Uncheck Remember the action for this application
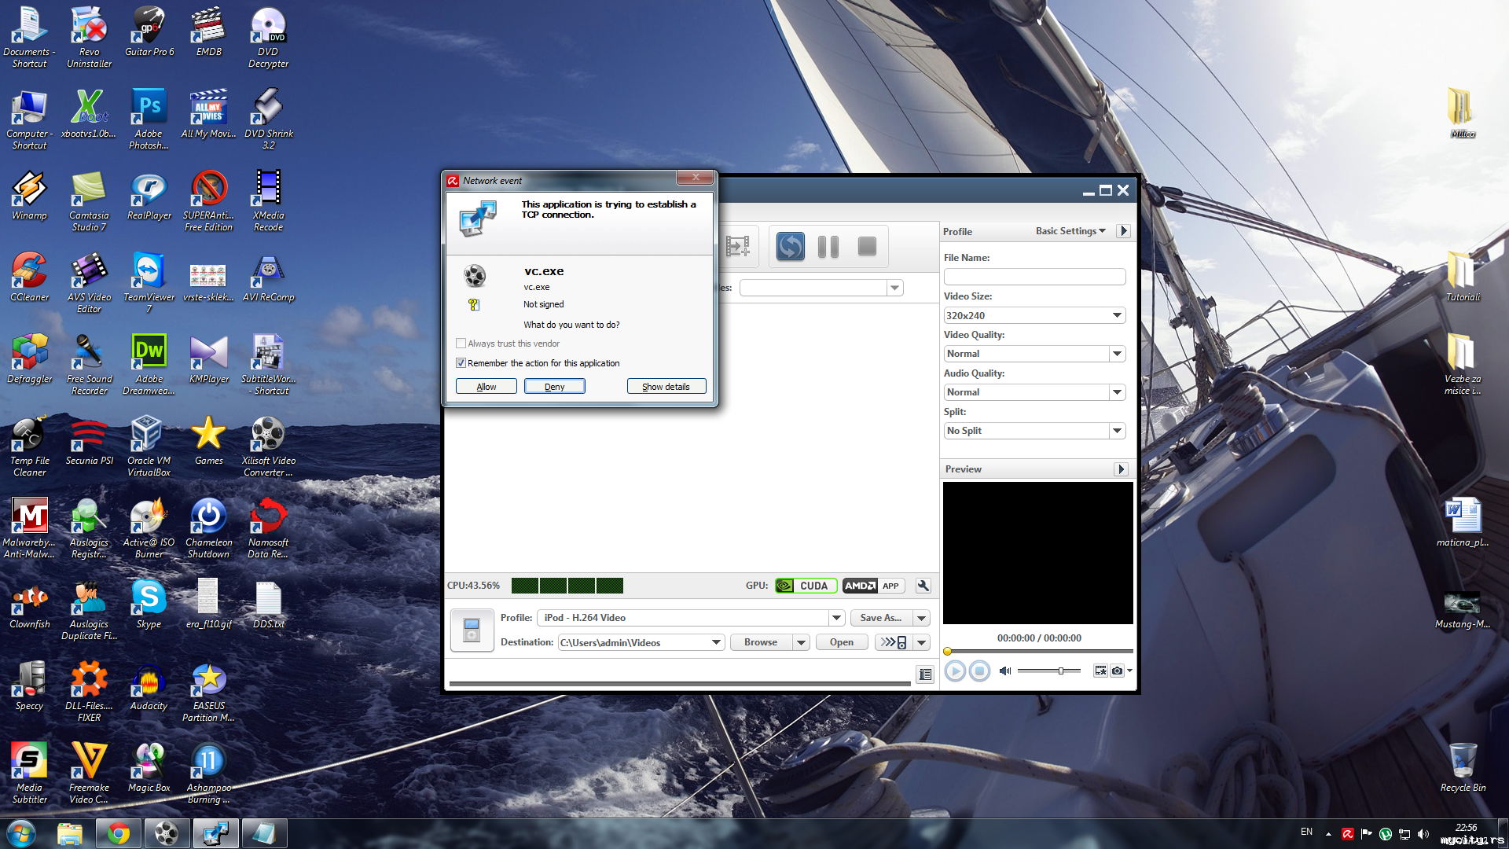 pos(461,363)
